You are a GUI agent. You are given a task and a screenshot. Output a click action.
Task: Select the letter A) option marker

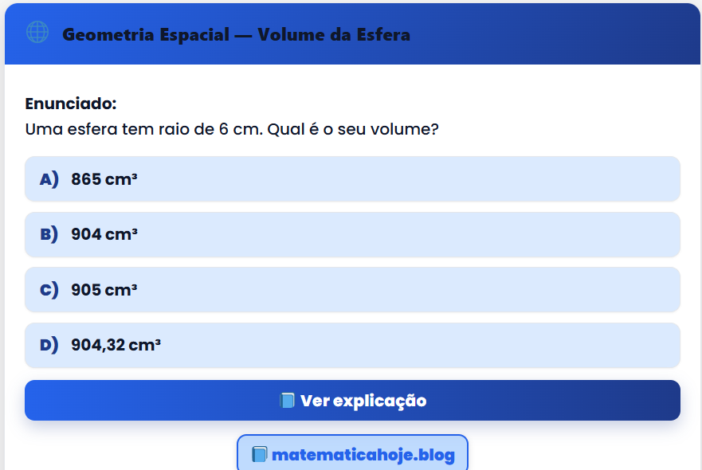pyautogui.click(x=49, y=179)
